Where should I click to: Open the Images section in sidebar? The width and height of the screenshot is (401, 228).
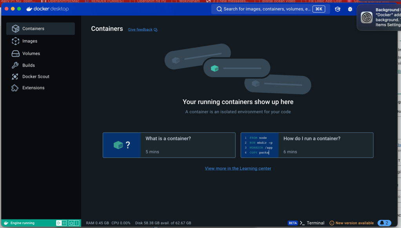pos(40,41)
